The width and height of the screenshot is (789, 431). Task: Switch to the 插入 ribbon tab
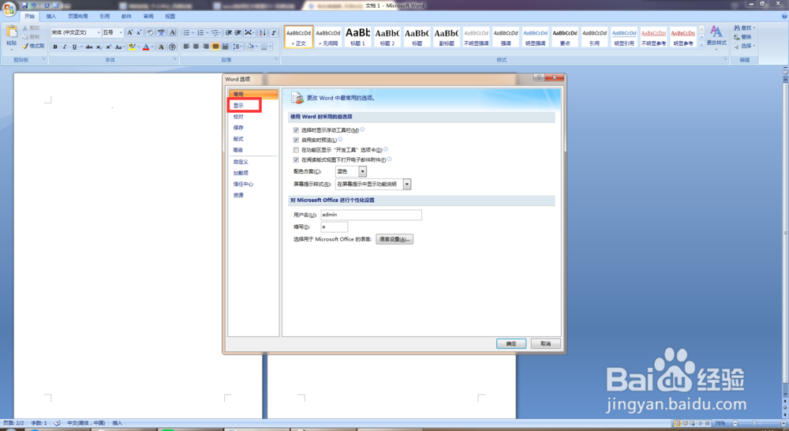(x=51, y=16)
